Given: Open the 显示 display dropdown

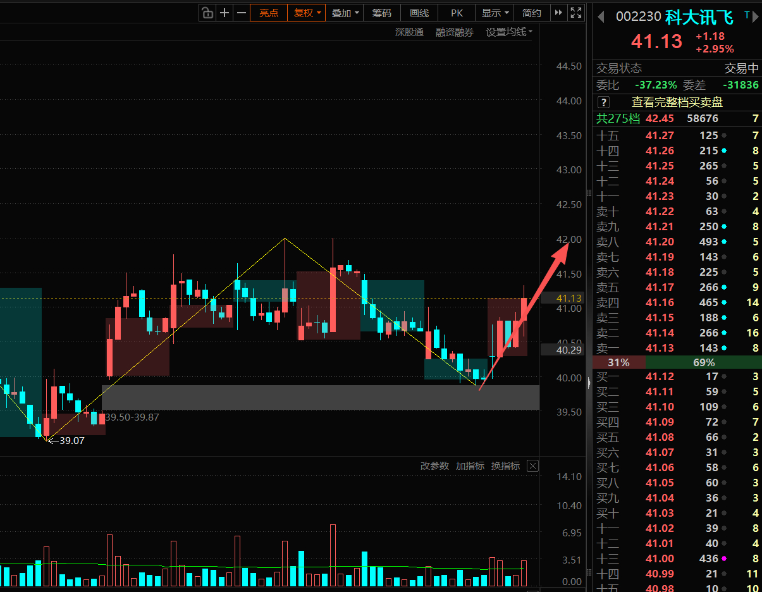Looking at the screenshot, I should [x=495, y=13].
